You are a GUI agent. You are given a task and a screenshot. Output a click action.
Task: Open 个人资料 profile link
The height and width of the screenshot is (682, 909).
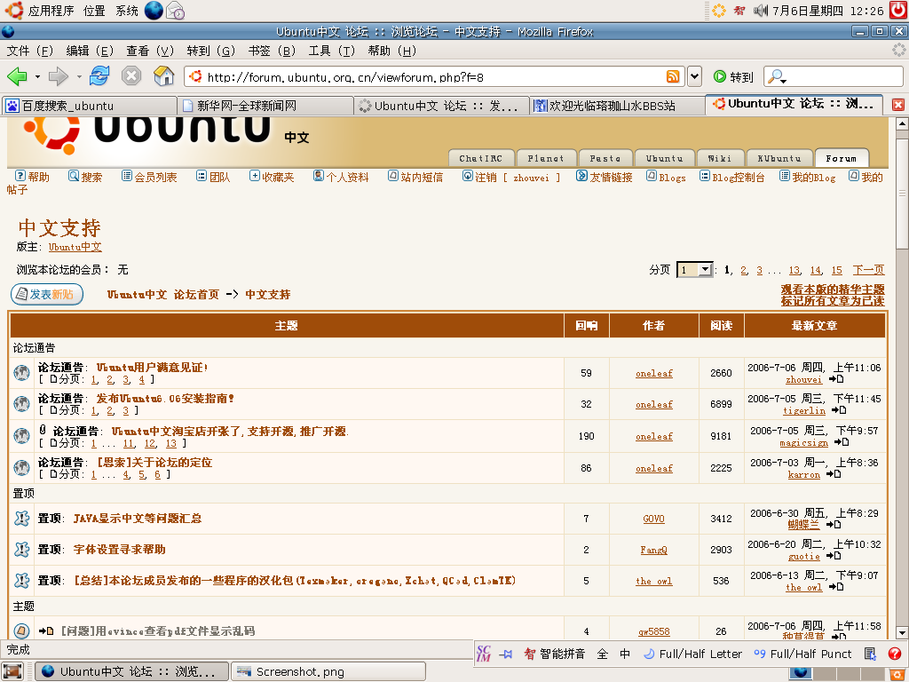pyautogui.click(x=340, y=177)
